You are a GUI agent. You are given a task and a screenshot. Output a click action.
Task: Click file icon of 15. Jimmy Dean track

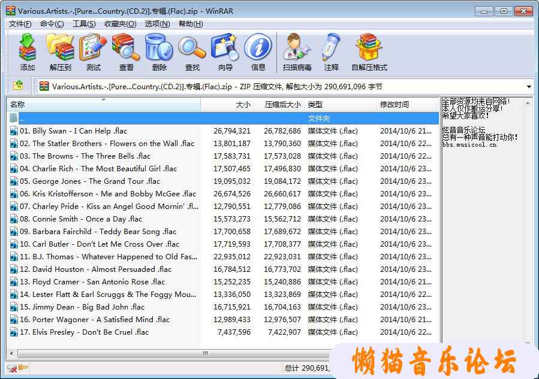[x=14, y=307]
